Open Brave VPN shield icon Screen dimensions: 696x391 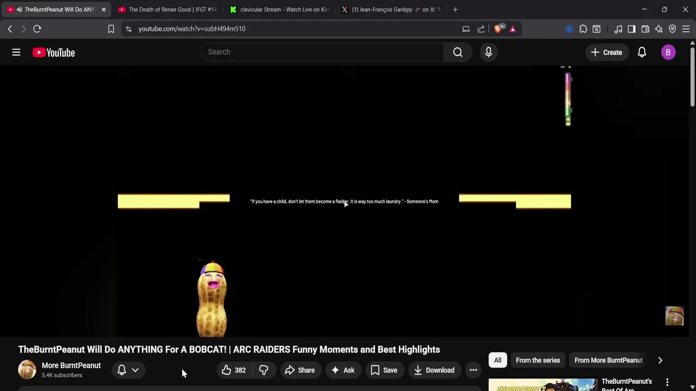tap(673, 29)
